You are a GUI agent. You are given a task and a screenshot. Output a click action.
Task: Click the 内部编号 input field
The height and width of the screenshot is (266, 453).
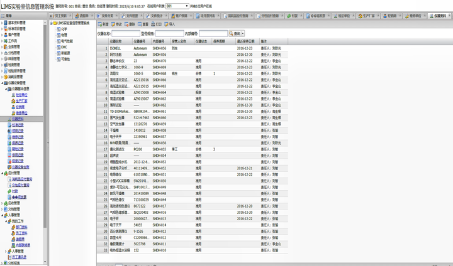click(x=213, y=34)
